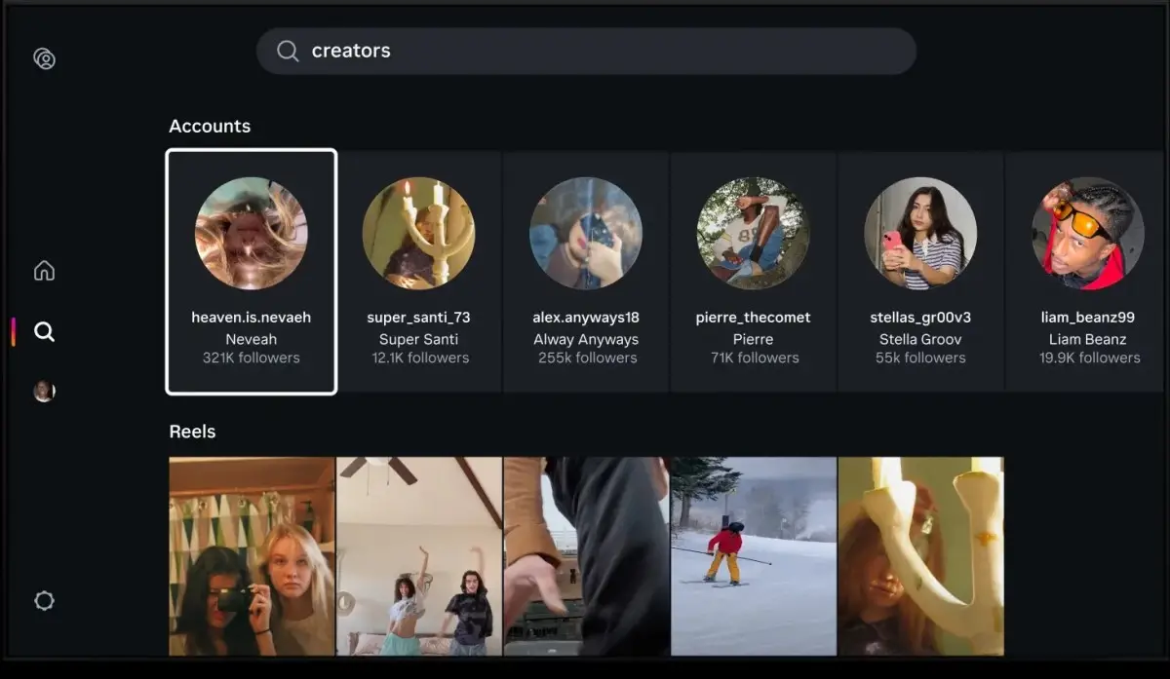Click the magnifying glass inside the search bar
1170x679 pixels.
click(287, 51)
